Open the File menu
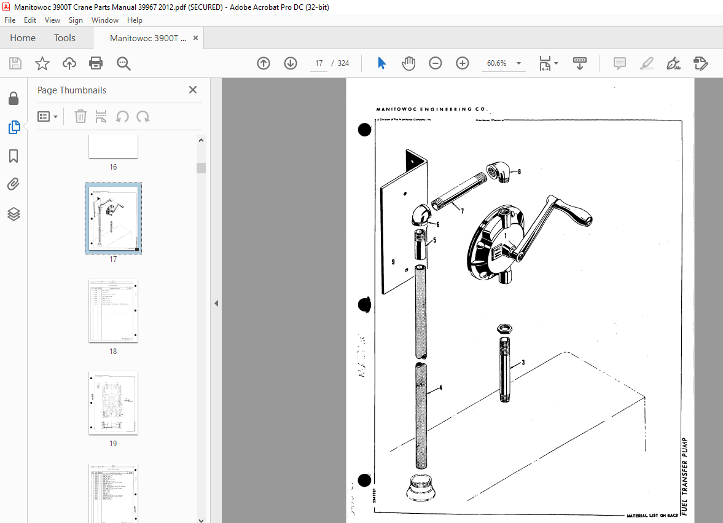The width and height of the screenshot is (723, 523). click(10, 20)
